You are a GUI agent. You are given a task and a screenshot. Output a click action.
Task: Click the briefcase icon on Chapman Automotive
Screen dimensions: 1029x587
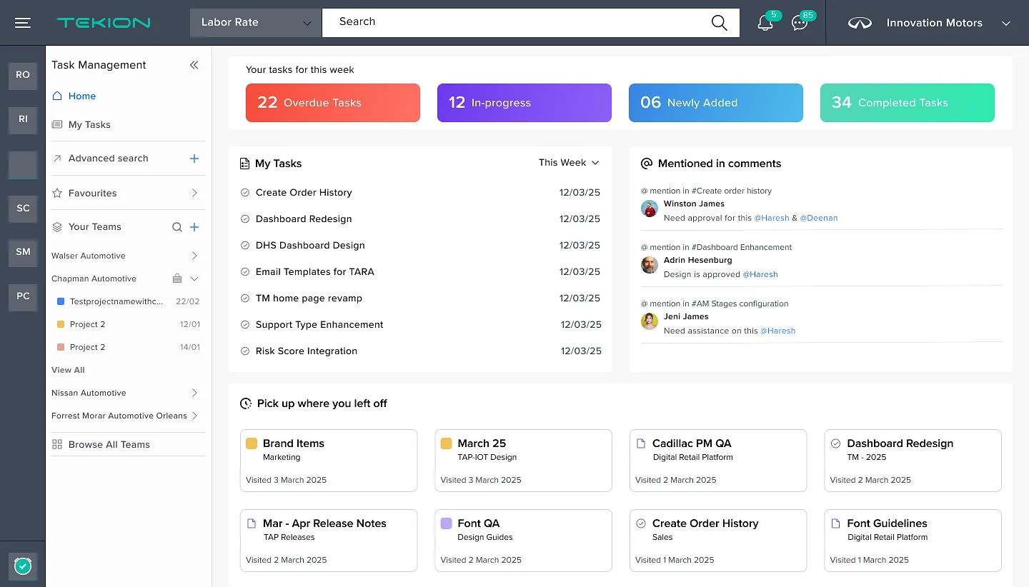click(x=177, y=279)
